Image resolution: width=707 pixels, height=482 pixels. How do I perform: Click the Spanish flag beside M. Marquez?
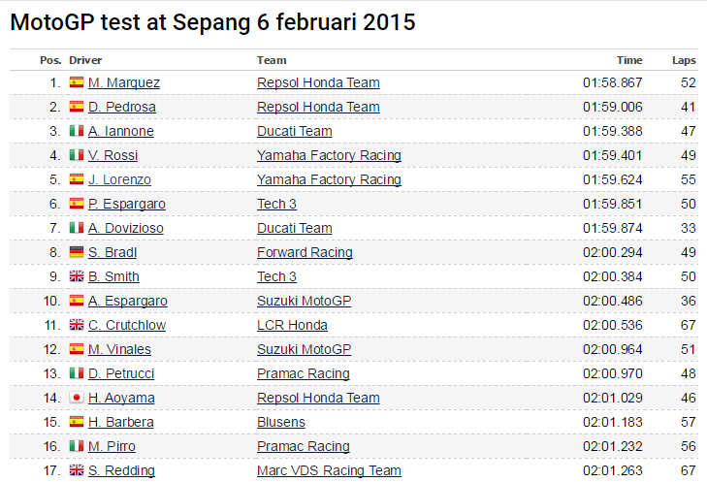pos(77,83)
